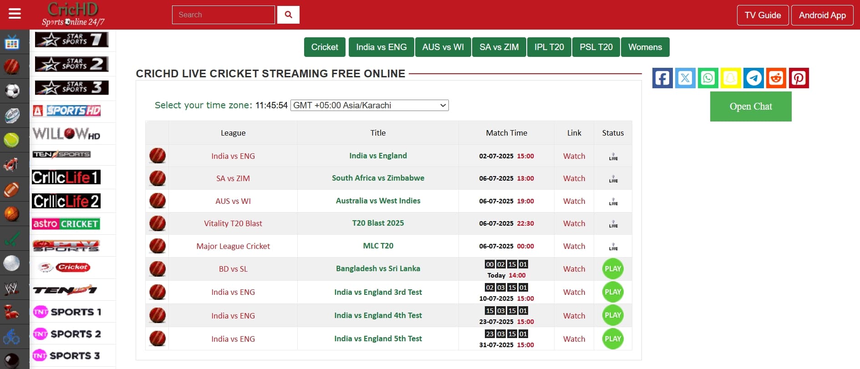Click the Android App button
860x369 pixels.
click(822, 15)
